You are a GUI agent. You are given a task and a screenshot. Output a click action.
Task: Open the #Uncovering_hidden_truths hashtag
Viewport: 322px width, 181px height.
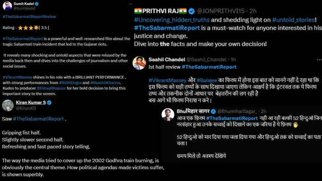point(172,20)
